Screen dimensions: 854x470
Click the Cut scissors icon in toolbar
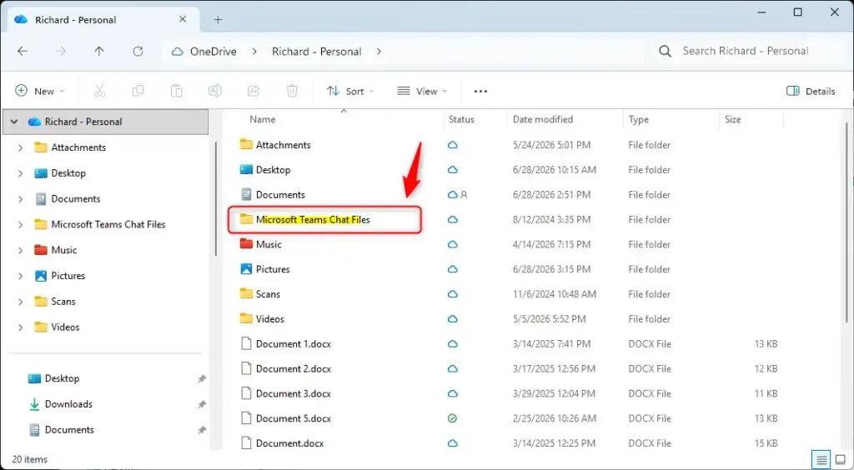[99, 91]
